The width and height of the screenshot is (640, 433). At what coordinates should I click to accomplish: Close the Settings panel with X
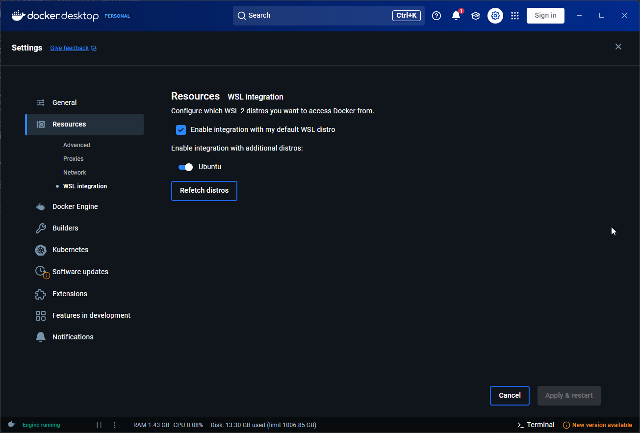click(618, 47)
